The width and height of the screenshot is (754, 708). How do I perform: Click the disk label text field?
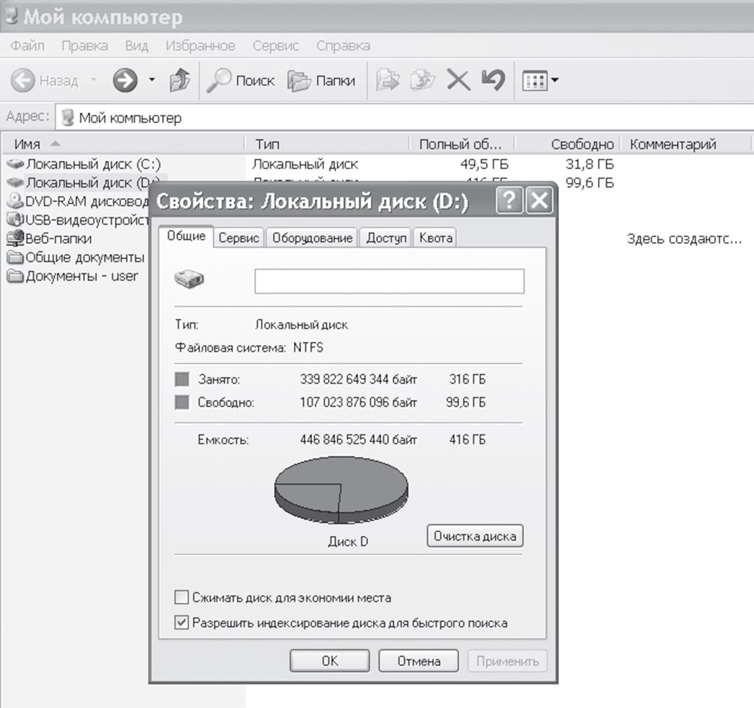389,281
